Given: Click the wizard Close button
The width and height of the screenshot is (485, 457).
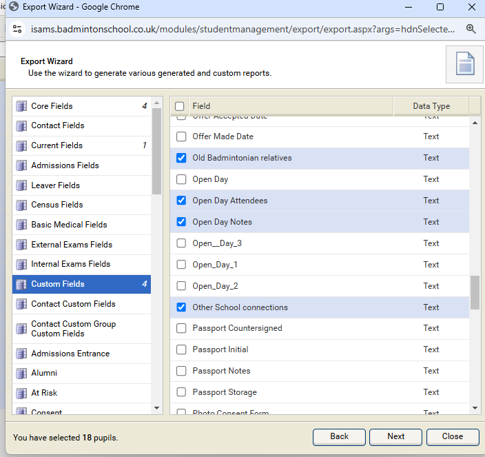Looking at the screenshot, I should [453, 436].
